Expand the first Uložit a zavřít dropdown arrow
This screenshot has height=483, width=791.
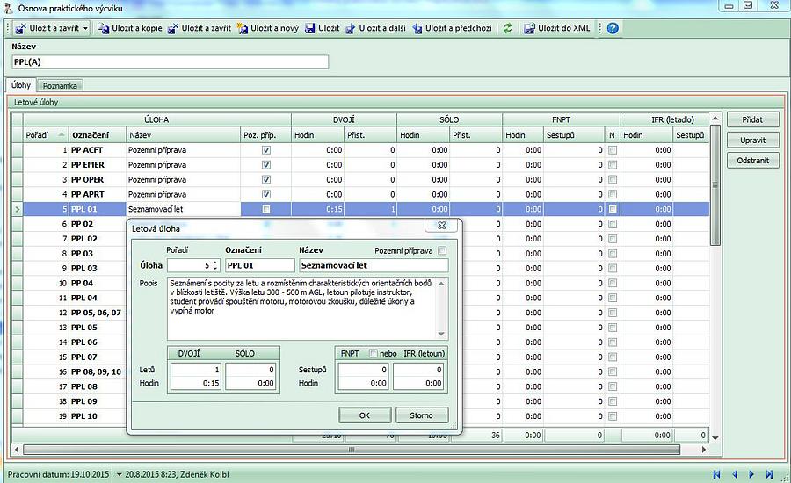pos(85,28)
